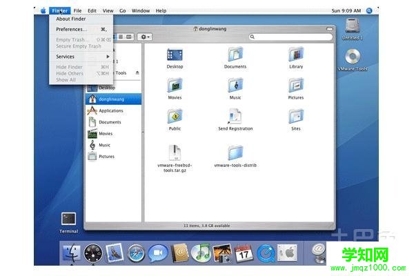
Task: Open iChat from the Dock
Action: point(158,253)
